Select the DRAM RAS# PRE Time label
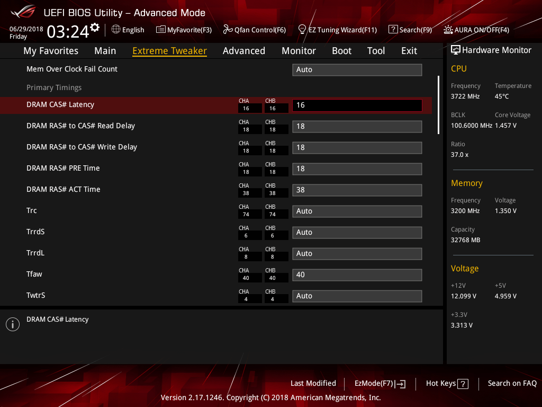This screenshot has height=407, width=542. (x=63, y=168)
